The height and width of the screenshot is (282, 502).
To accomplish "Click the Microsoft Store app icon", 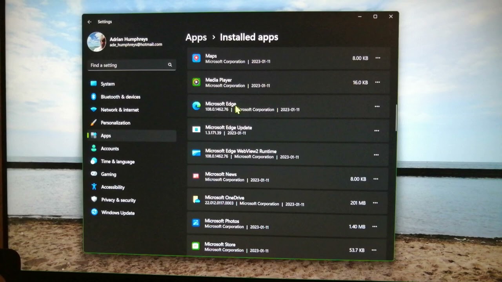I will pos(196,246).
